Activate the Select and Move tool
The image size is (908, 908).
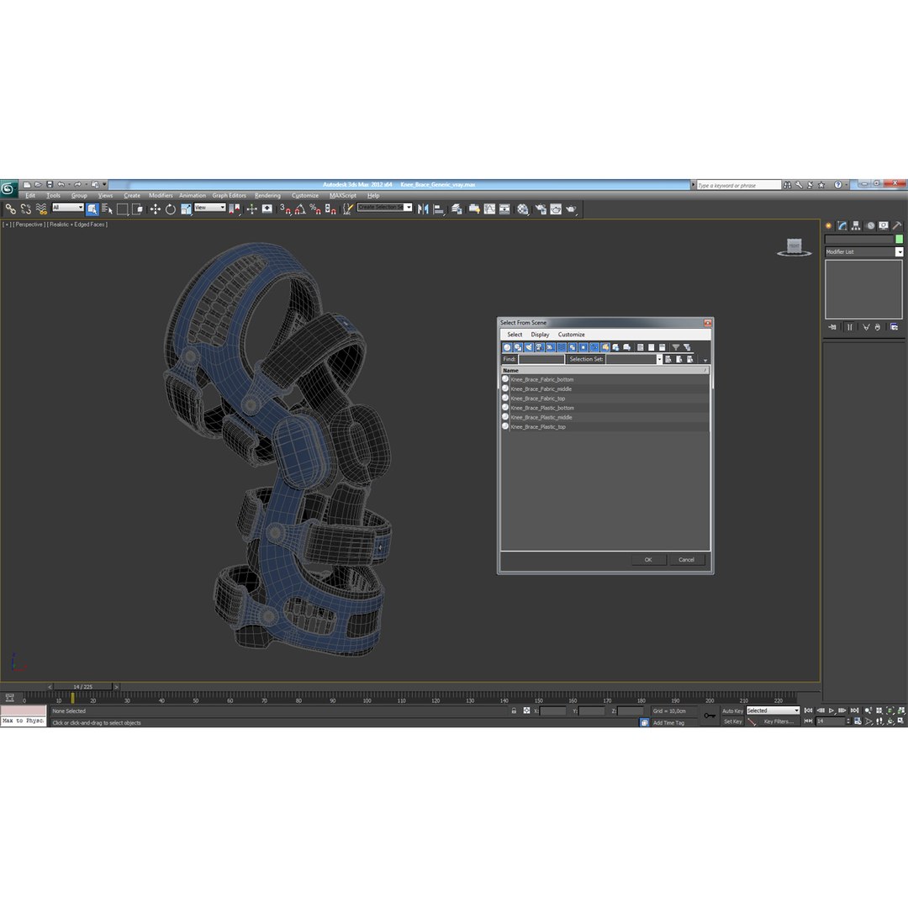pyautogui.click(x=155, y=209)
